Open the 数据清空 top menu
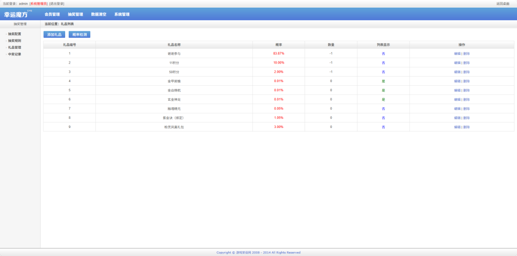 click(x=98, y=15)
